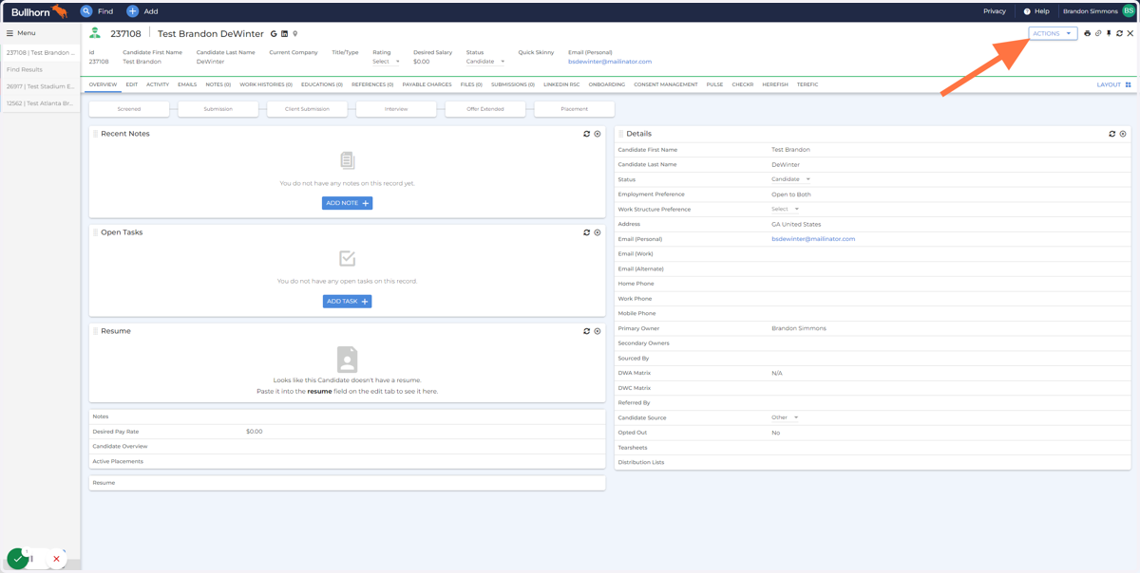The width and height of the screenshot is (1140, 573).
Task: Open the Onboarding tab
Action: point(607,84)
